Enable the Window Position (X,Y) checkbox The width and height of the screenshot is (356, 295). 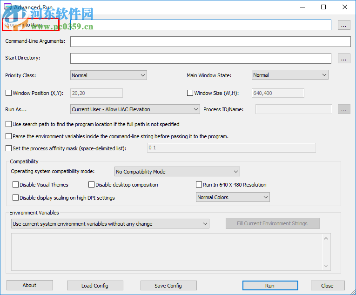[9, 93]
